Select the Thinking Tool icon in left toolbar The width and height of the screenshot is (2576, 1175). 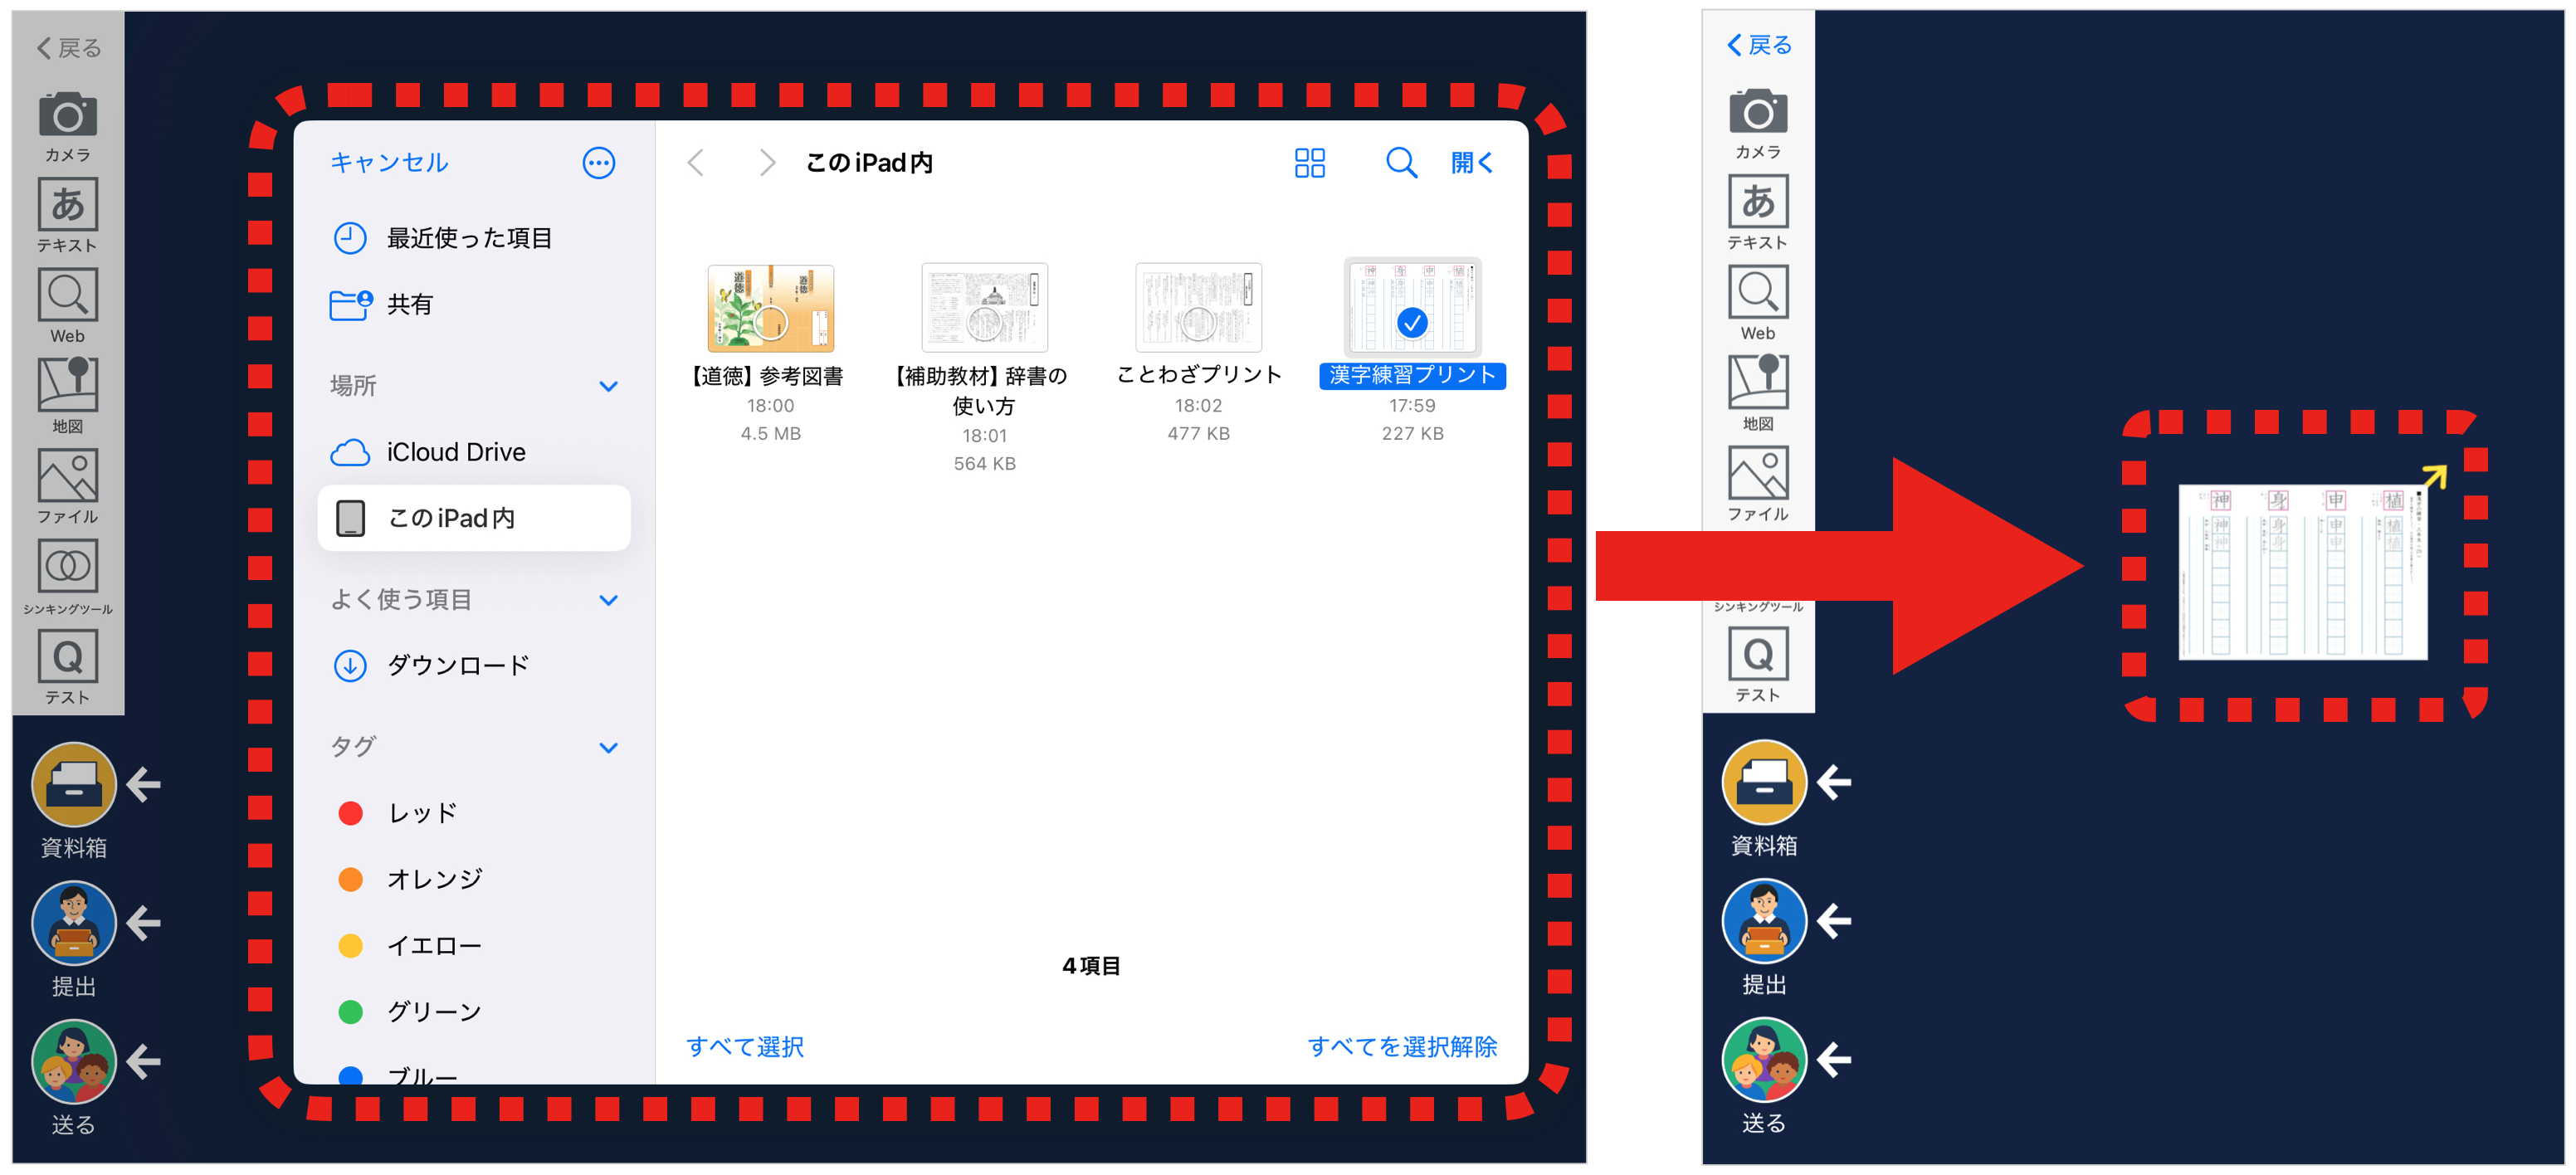[x=68, y=567]
